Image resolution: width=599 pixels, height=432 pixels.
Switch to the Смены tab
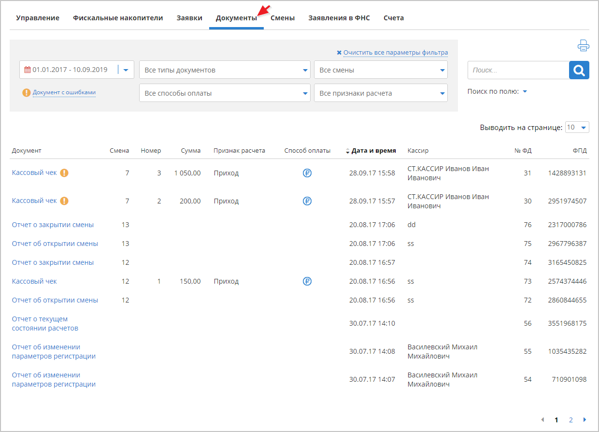283,18
